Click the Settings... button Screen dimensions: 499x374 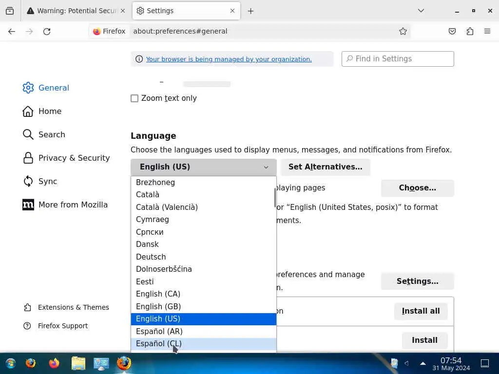click(417, 281)
